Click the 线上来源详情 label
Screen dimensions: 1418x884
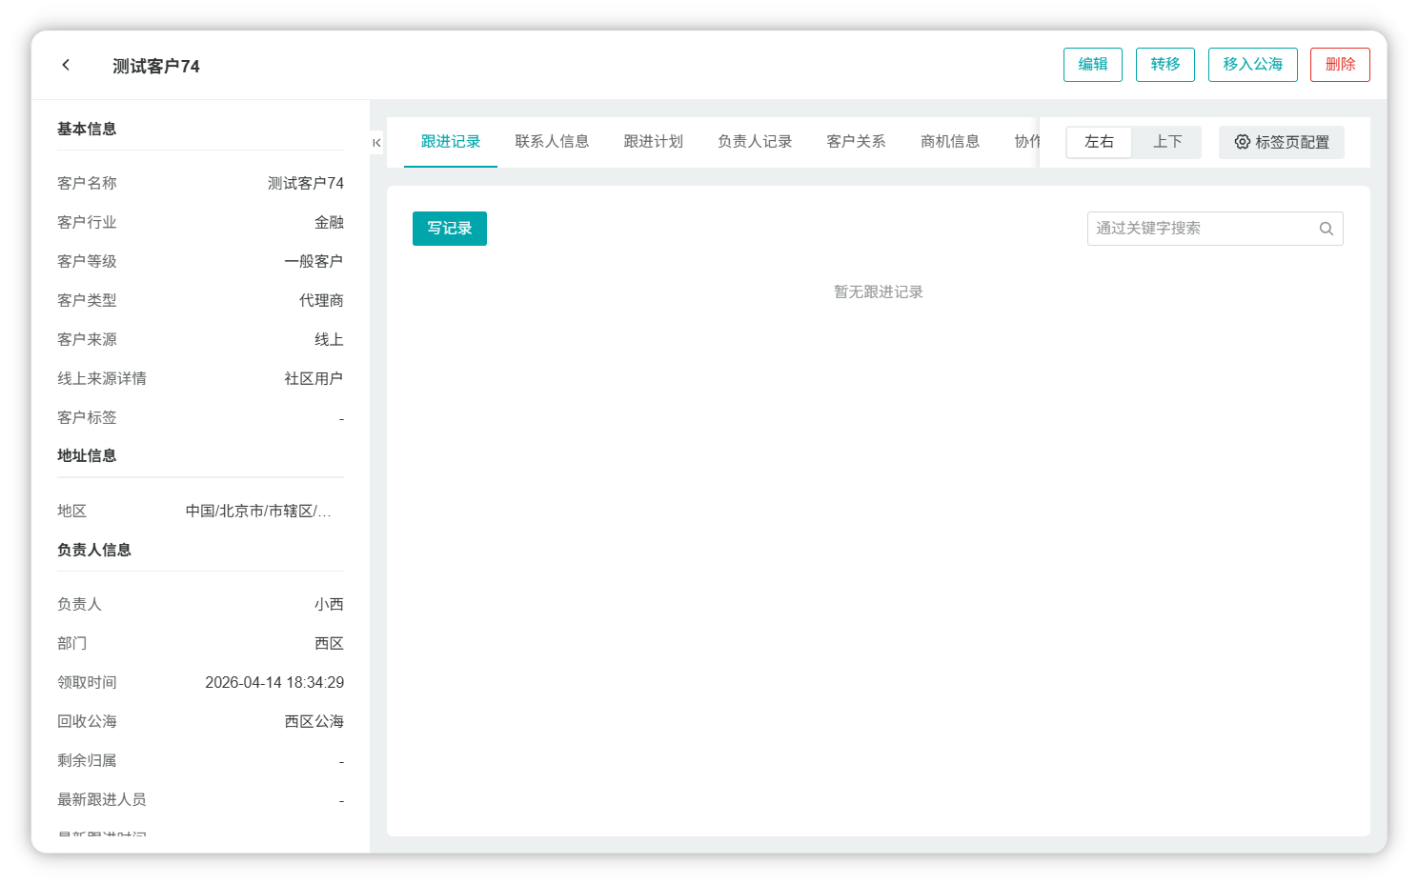102,378
